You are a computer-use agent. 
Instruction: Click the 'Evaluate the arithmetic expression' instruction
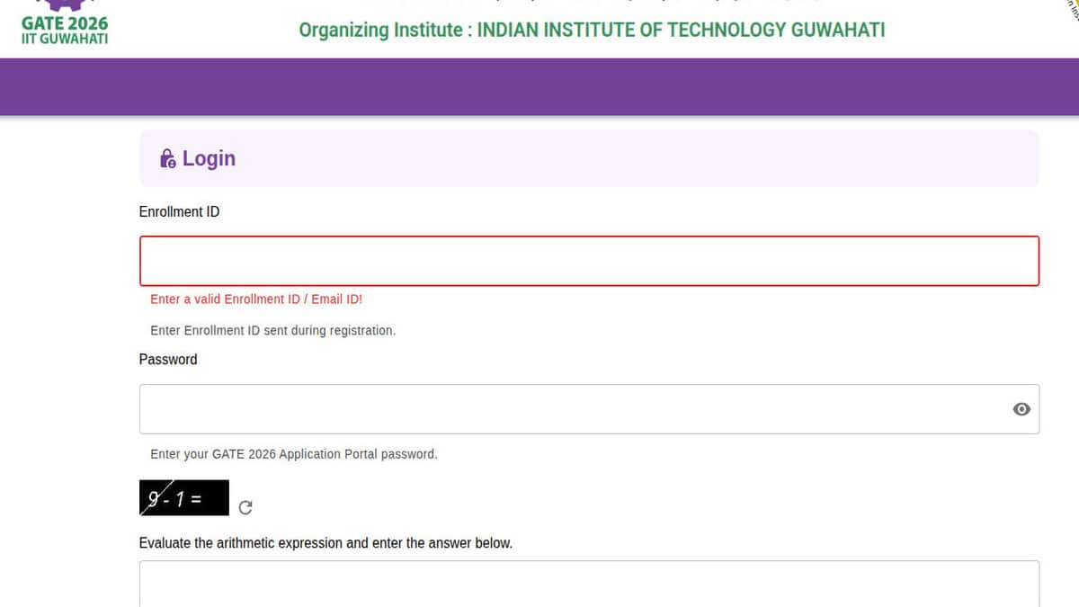(325, 543)
